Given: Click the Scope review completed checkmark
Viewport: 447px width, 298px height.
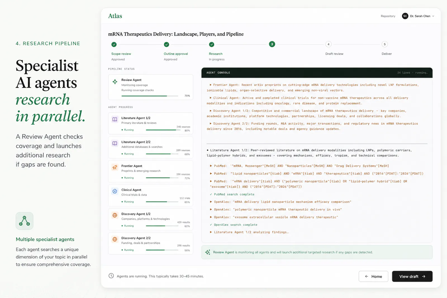Looking at the screenshot, I should 114,44.
